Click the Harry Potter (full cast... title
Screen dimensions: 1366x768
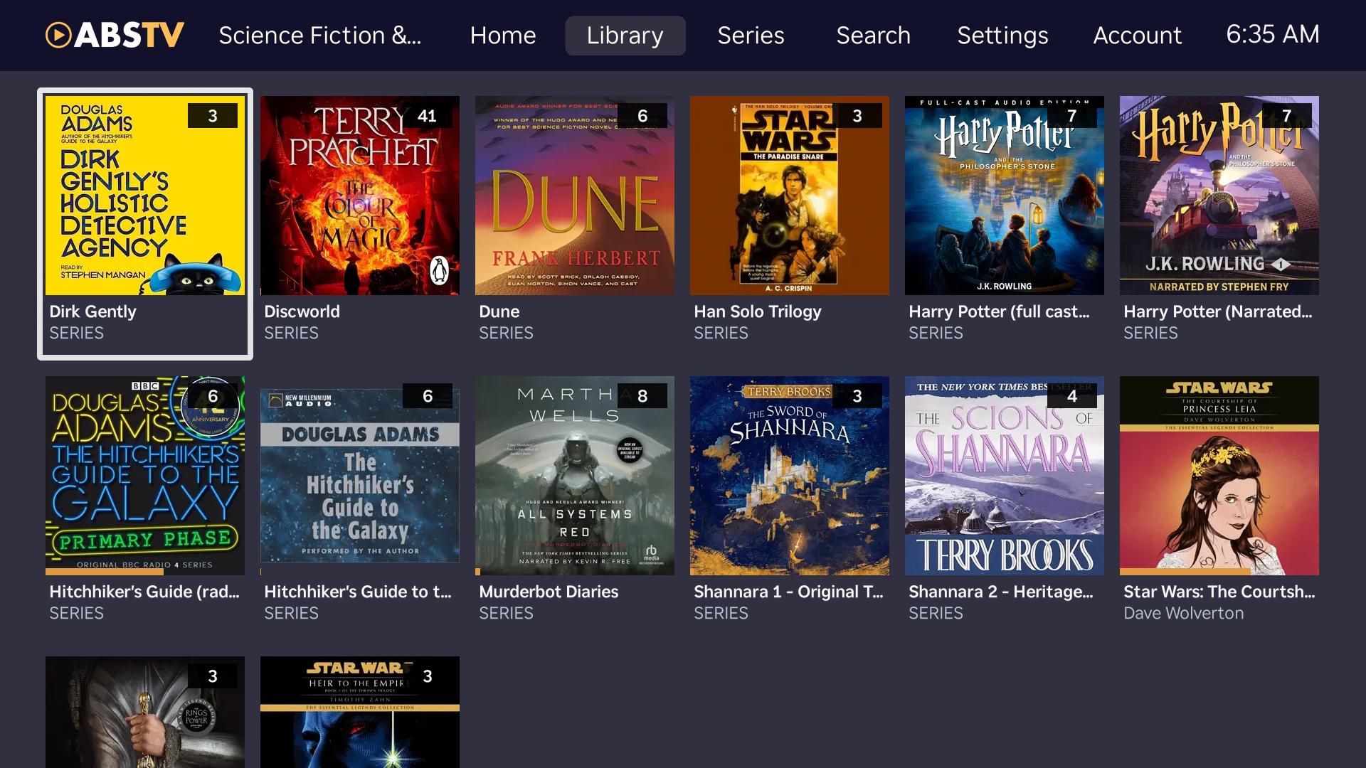999,311
